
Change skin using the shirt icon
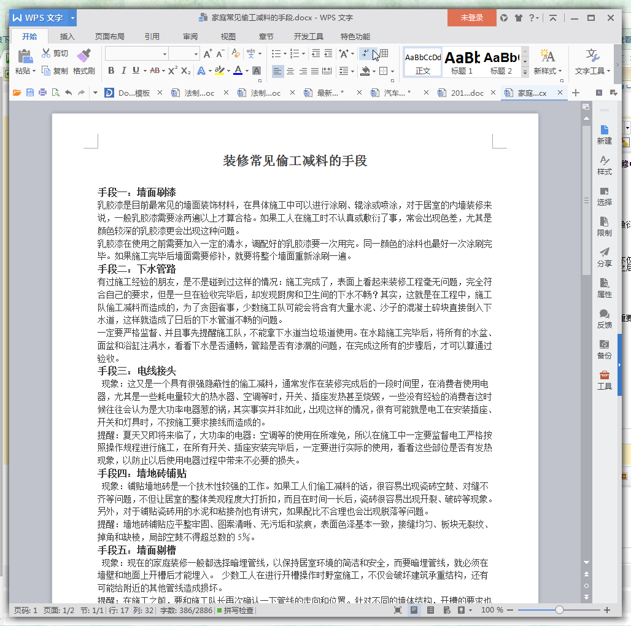coord(518,18)
